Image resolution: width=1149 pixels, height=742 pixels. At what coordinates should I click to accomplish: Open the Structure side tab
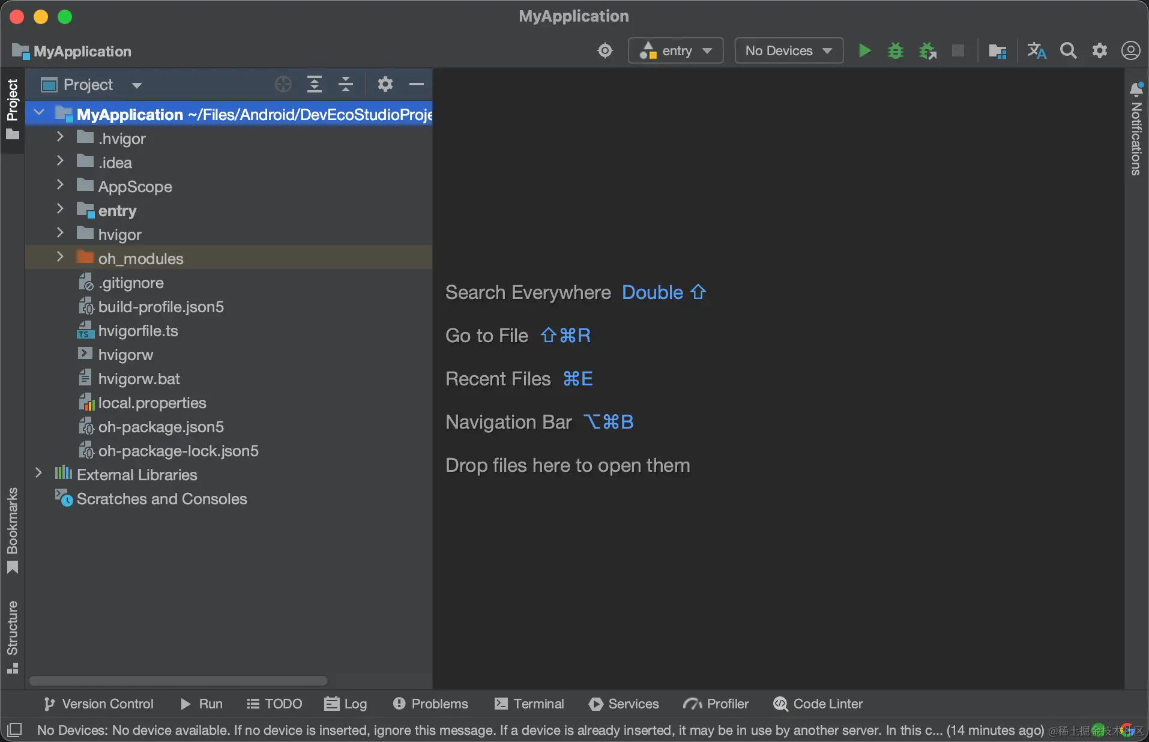(13, 638)
